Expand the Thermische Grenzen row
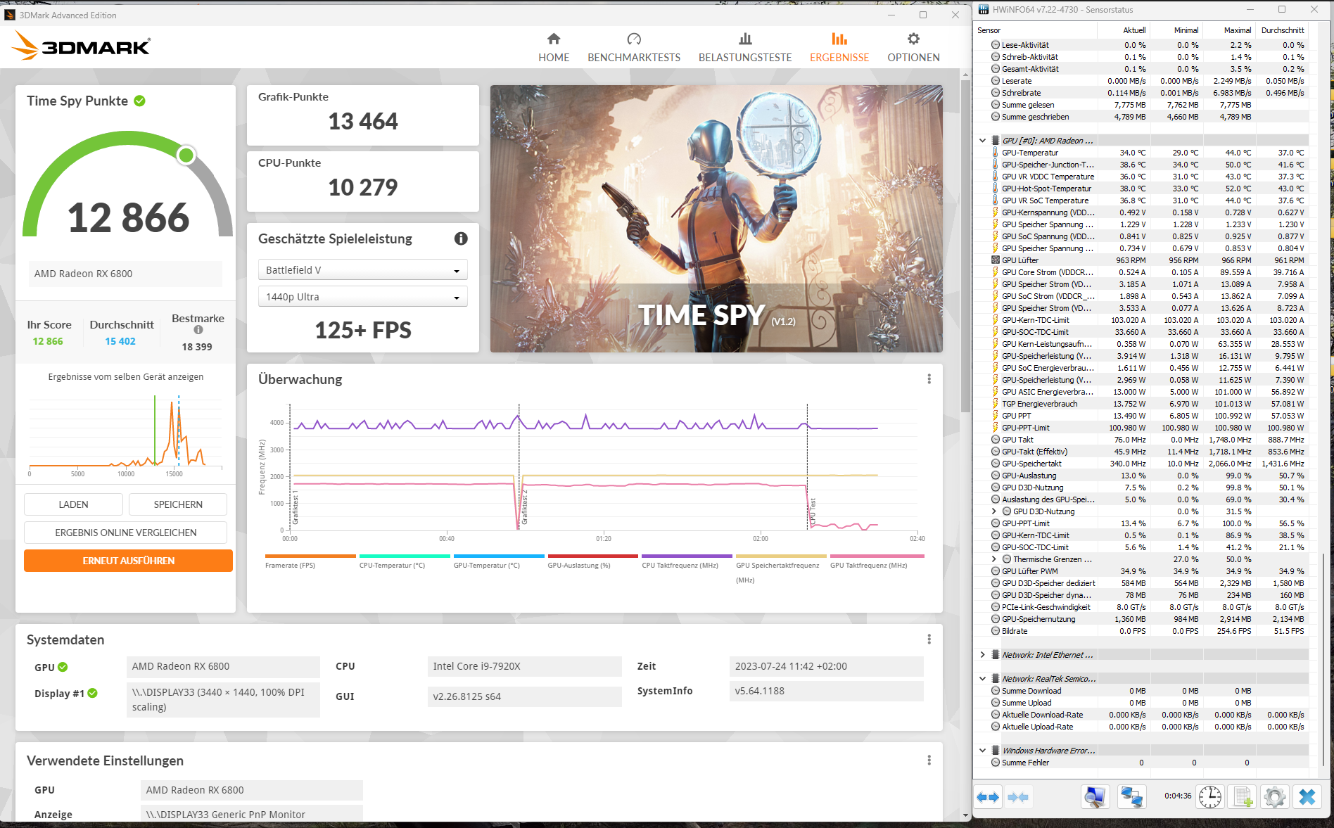 tap(993, 559)
